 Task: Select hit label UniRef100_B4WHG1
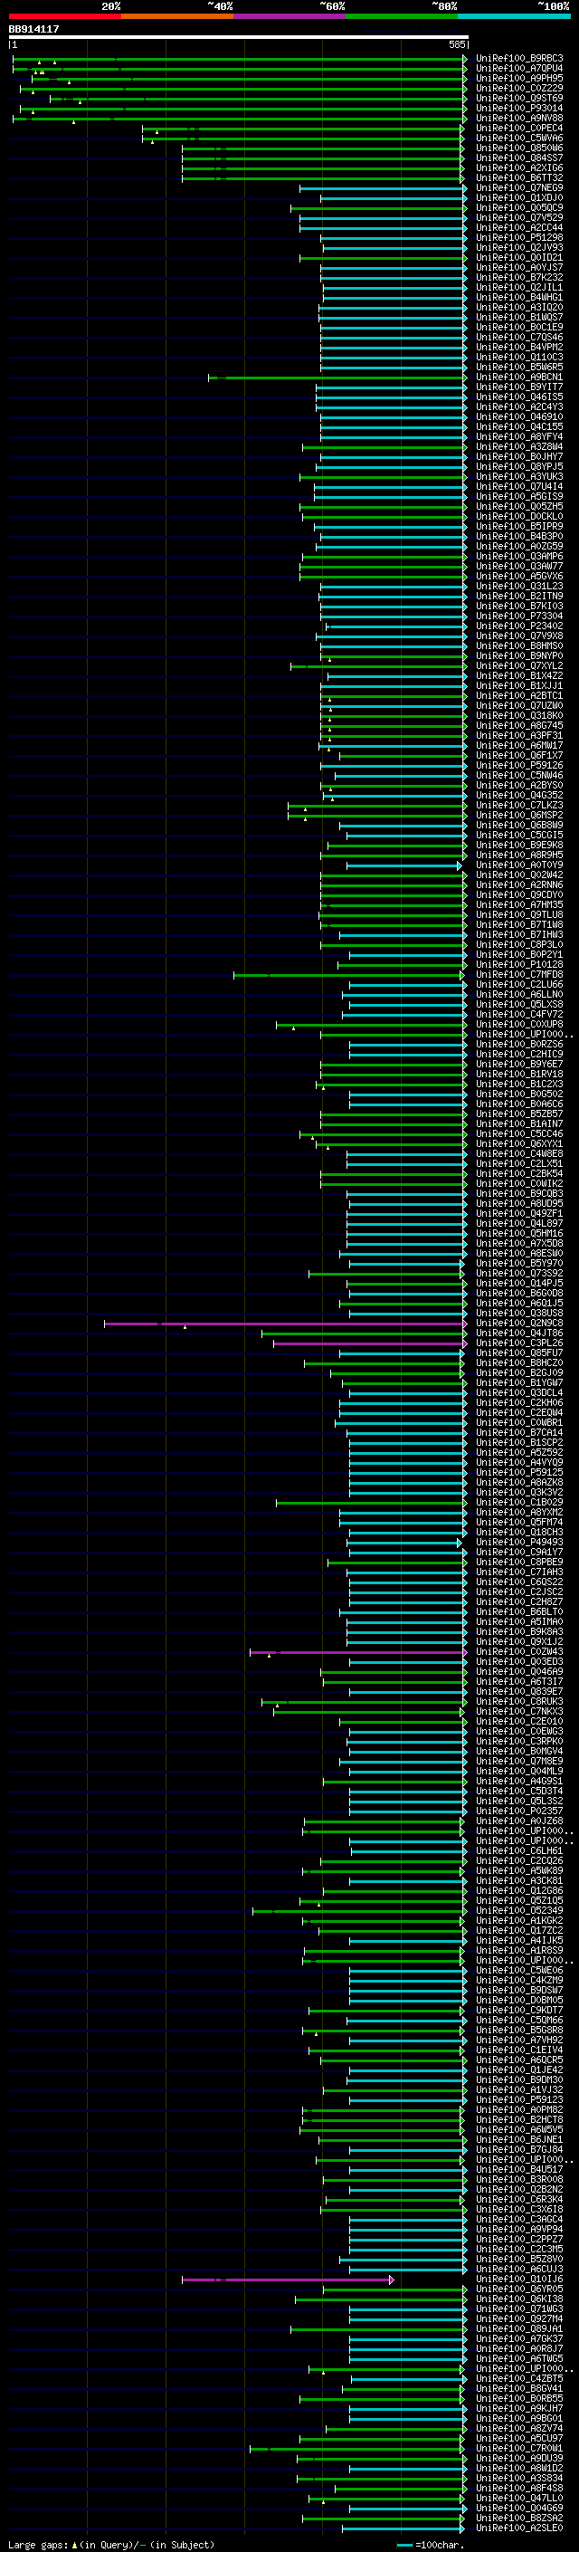pos(518,297)
